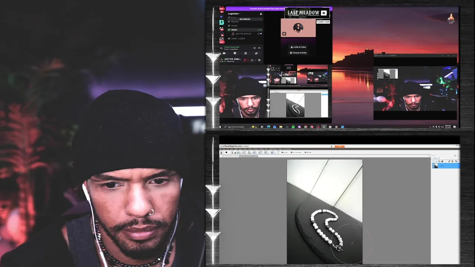Click the Home icon in PaintShop Pro
Viewport: 475px width, 267px height.
click(x=331, y=146)
